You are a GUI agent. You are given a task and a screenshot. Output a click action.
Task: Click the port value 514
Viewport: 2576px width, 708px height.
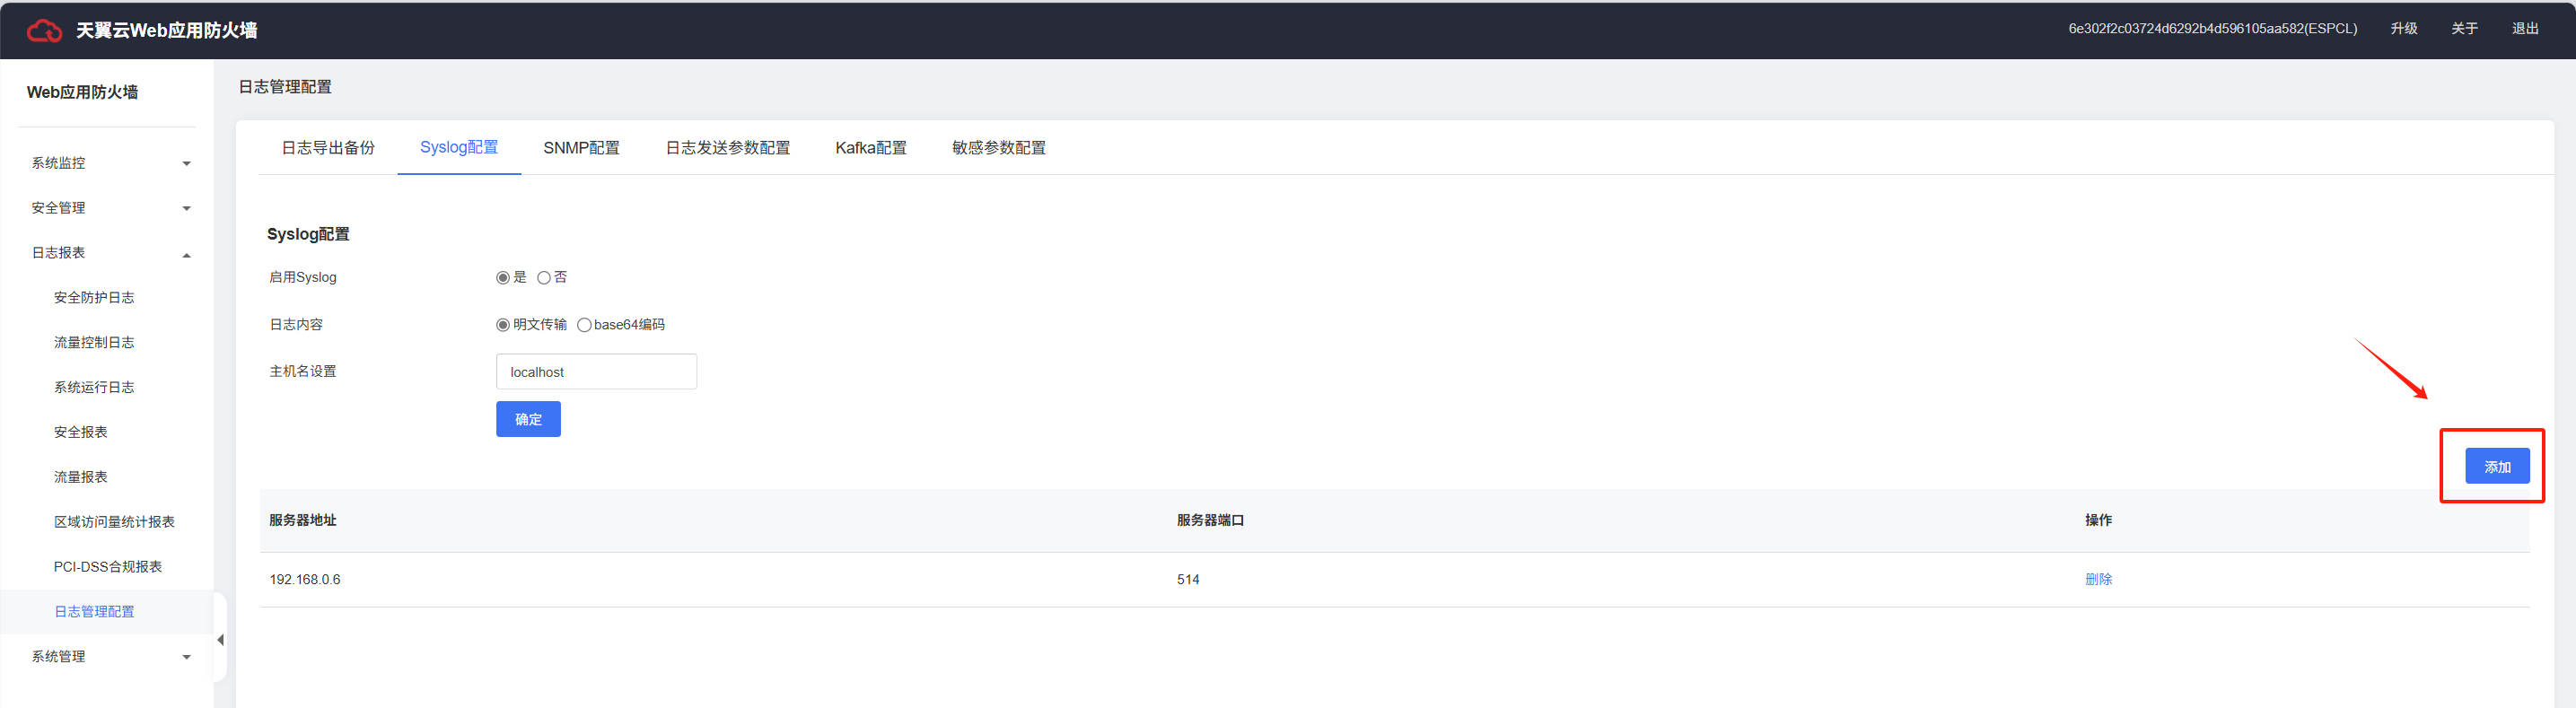click(x=1188, y=580)
